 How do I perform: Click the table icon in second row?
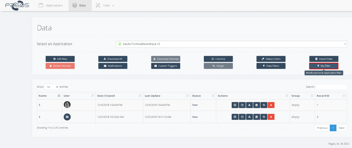point(256,117)
